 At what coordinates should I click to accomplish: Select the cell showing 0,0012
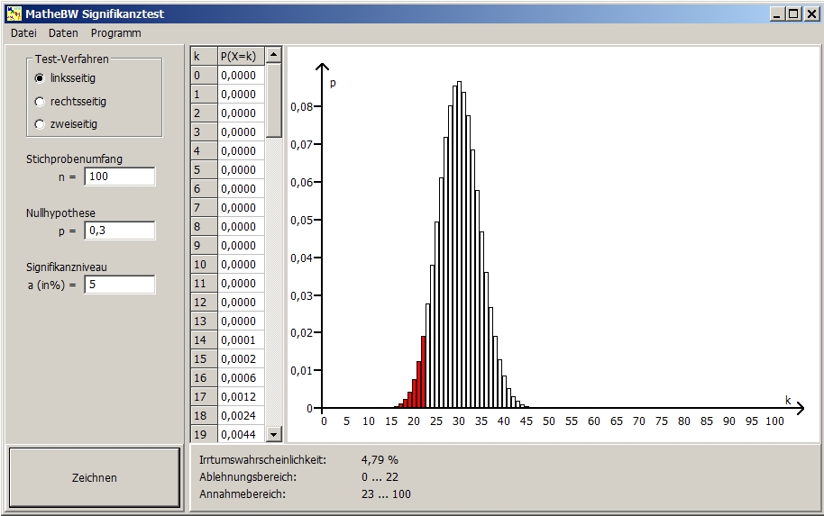242,396
